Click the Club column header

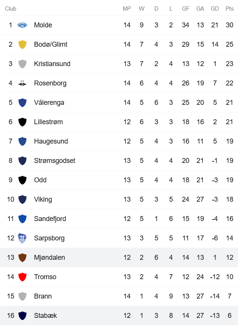click(x=11, y=8)
